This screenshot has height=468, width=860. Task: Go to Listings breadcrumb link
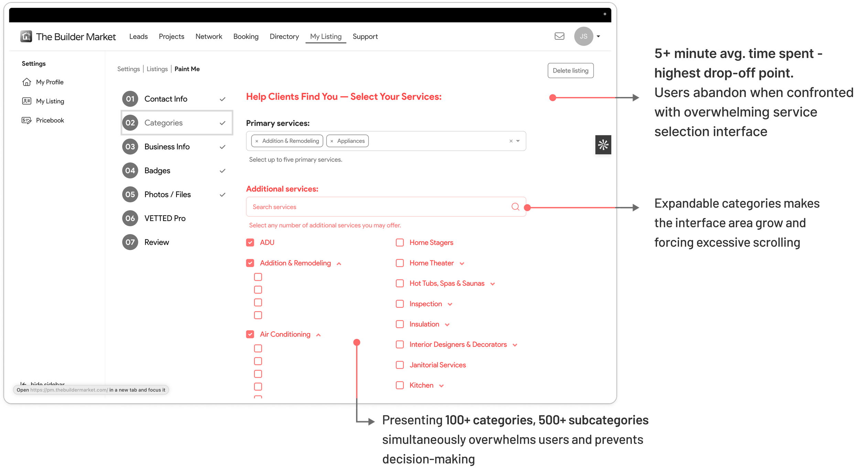click(157, 69)
